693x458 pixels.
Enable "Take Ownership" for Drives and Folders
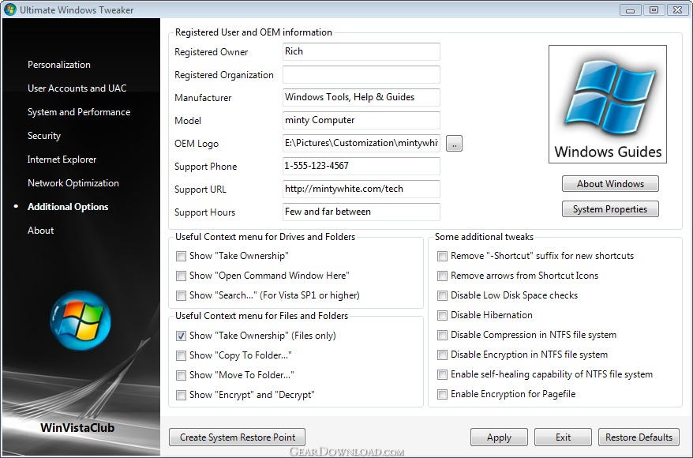[181, 256]
